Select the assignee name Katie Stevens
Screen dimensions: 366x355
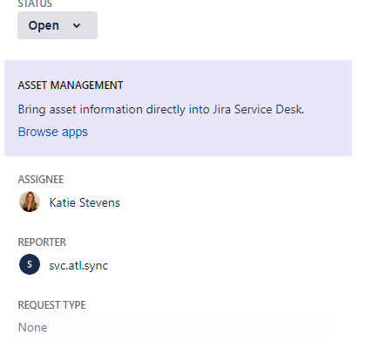coord(85,202)
